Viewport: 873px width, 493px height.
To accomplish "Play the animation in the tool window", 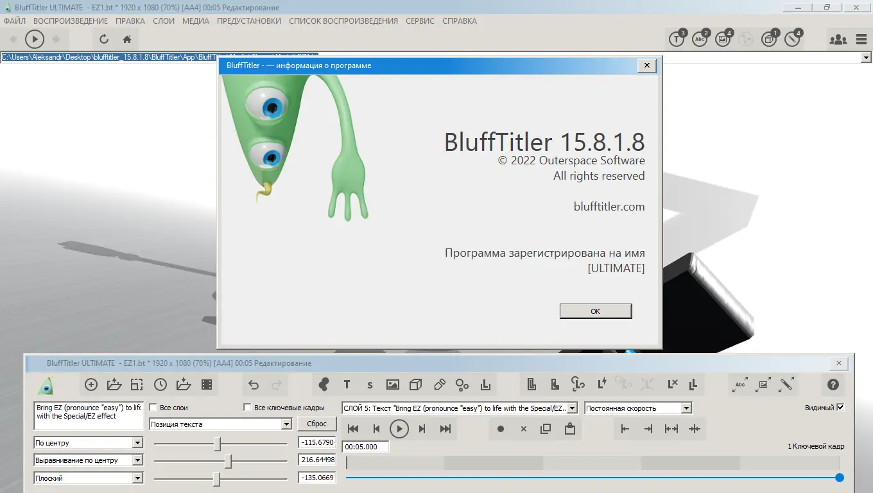I will tap(399, 429).
